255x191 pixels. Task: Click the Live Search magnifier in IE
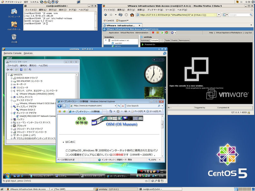(x=159, y=106)
